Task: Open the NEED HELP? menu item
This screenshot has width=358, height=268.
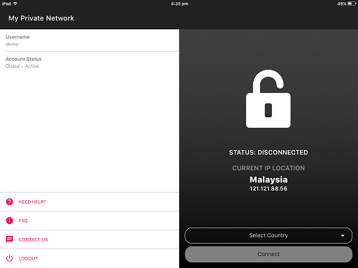Action: pos(89,202)
